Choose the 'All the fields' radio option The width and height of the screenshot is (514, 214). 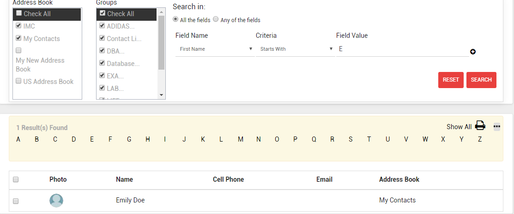click(x=175, y=20)
